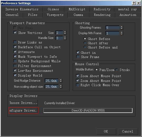The image size is (142, 137).
Task: Click the Non-scaling object size spinner
Action: [61, 86]
